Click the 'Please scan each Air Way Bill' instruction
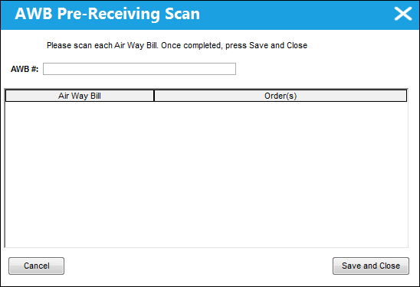 [177, 45]
